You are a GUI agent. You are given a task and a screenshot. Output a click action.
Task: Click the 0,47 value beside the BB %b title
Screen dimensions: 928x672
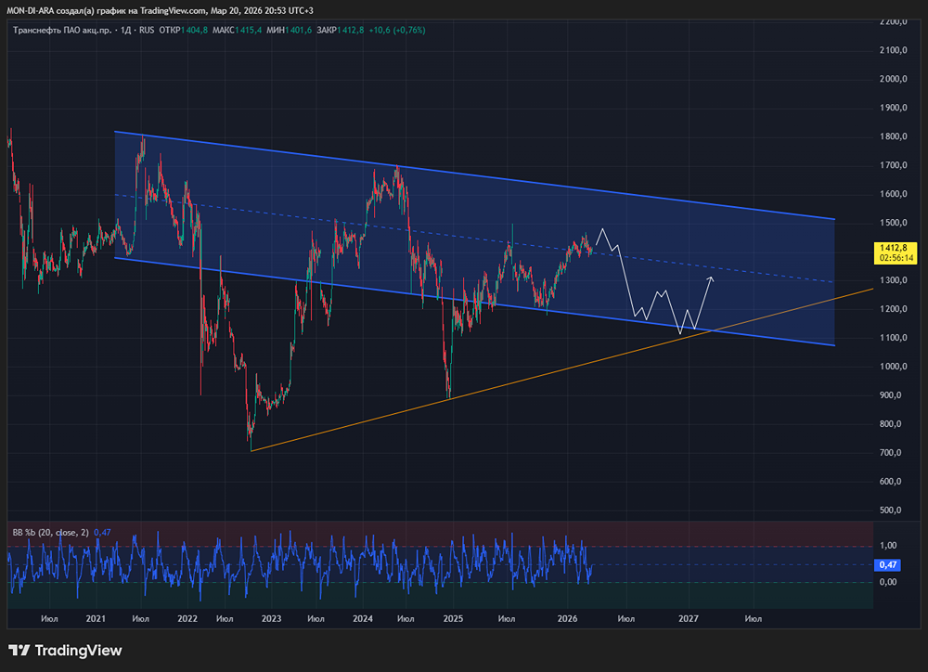pyautogui.click(x=102, y=532)
